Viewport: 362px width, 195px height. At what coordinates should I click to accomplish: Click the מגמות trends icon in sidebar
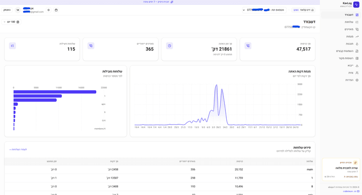click(x=357, y=36)
